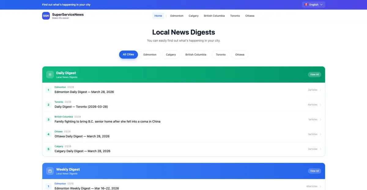
Task: Expand the Ottawa Daily Digest row chevron
Action: tap(321, 134)
